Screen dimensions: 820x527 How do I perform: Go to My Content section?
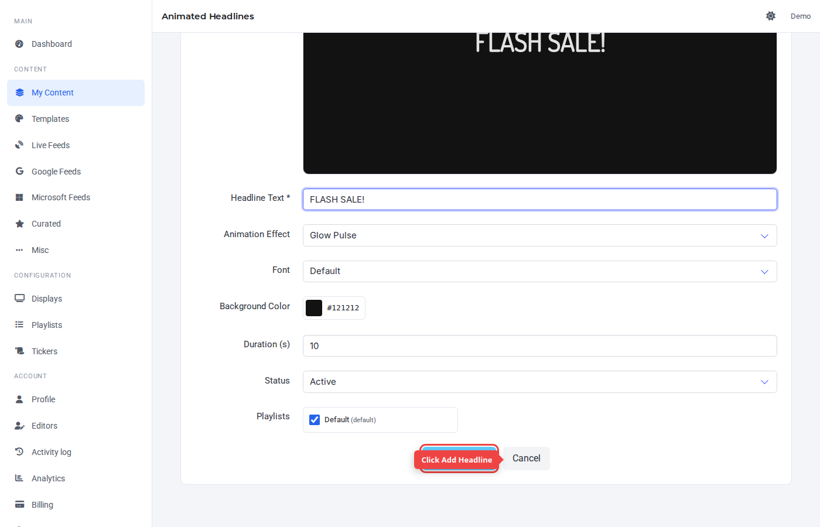[76, 93]
